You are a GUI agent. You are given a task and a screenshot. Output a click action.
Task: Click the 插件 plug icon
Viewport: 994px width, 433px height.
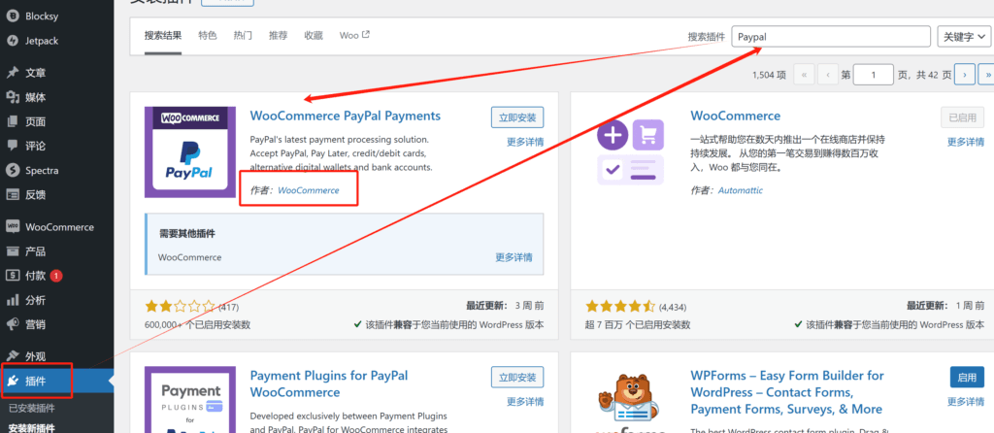point(12,381)
